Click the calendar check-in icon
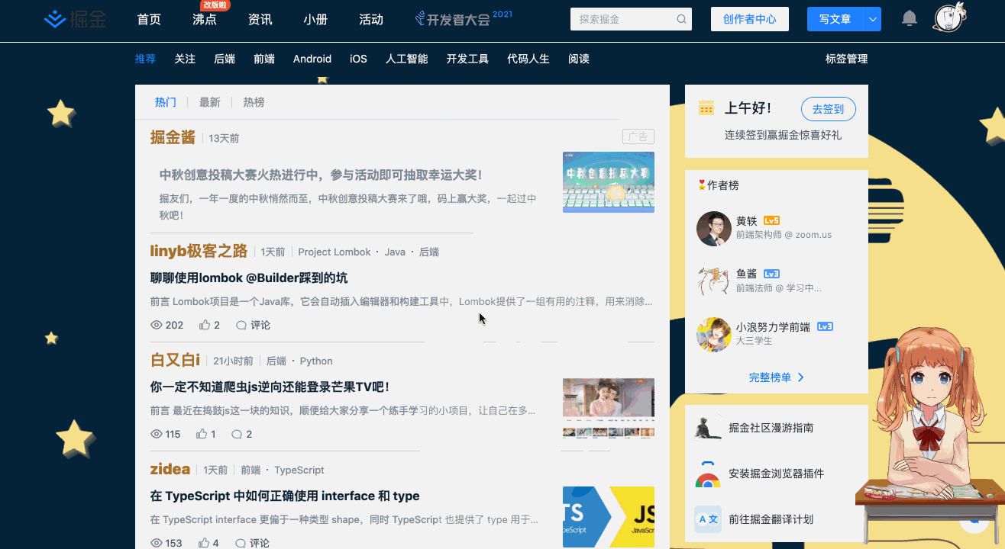This screenshot has width=1005, height=549. point(706,108)
